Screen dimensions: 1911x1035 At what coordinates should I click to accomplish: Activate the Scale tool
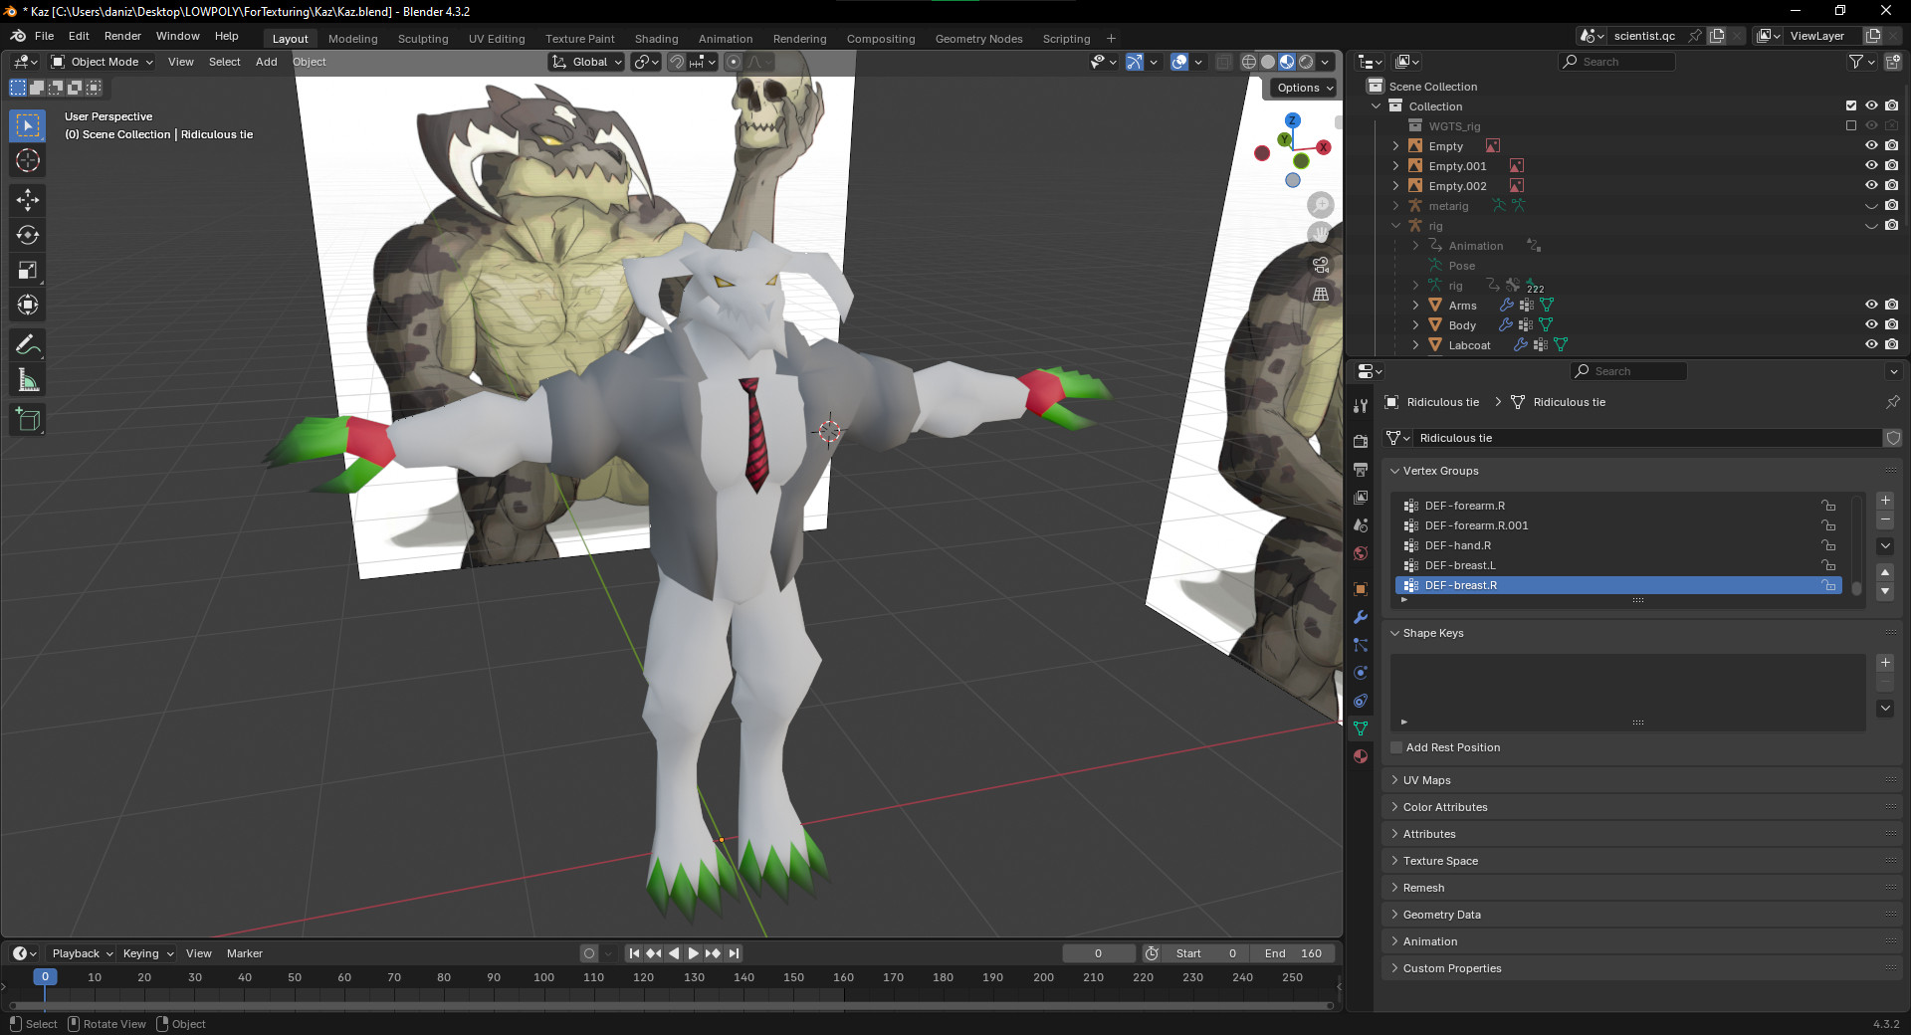pyautogui.click(x=28, y=270)
